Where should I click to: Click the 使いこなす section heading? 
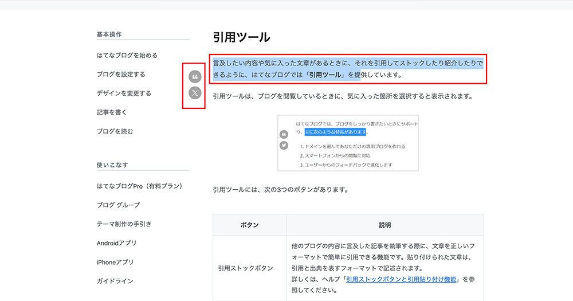tap(112, 165)
